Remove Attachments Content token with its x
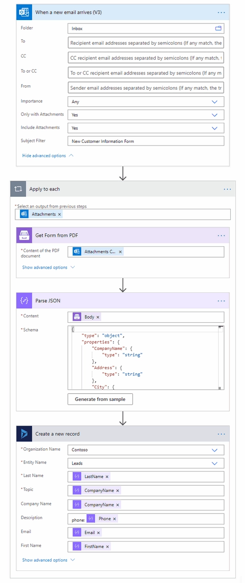245x583 pixels. coord(120,252)
